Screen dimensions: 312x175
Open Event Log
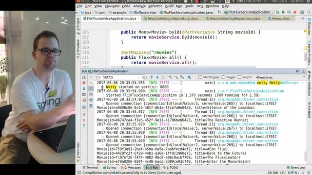pyautogui.click(x=296, y=167)
